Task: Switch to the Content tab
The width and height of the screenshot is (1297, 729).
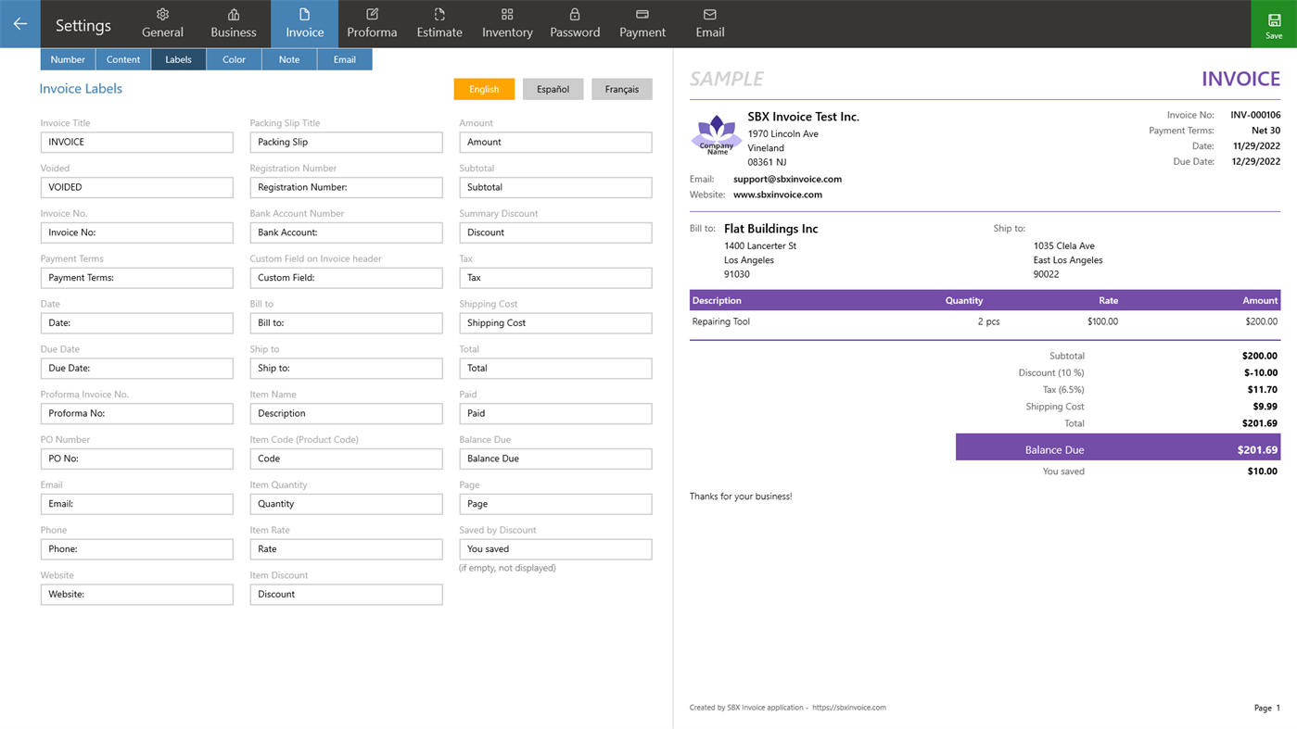Action: point(122,58)
